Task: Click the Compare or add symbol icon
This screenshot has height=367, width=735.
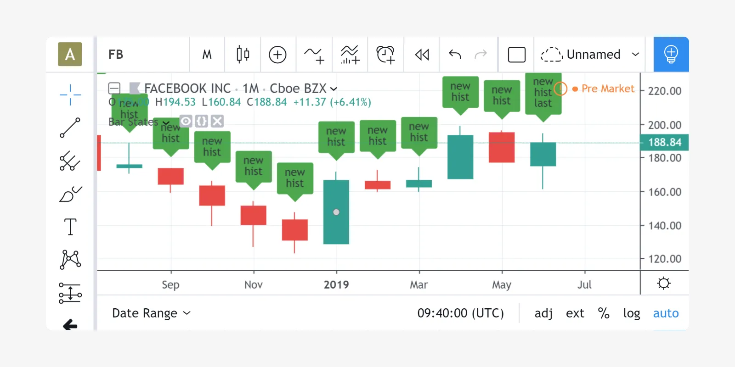Action: 277,55
